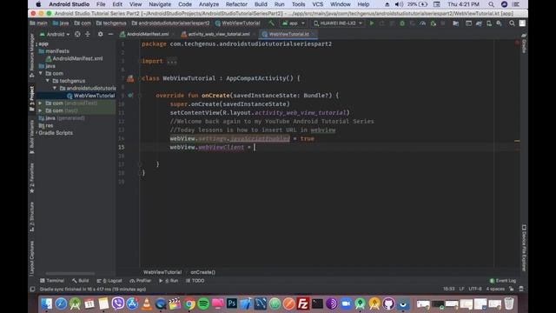Click the UTF-8 encoding in status bar
Image resolution: width=556 pixels, height=313 pixels.
coord(475,290)
